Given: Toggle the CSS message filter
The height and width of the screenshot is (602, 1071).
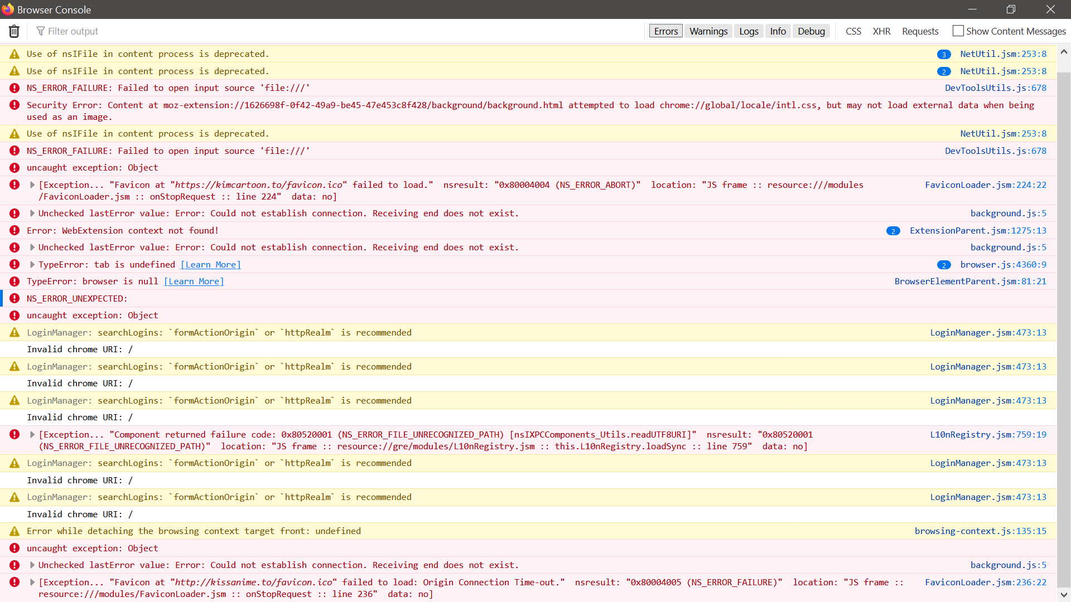Looking at the screenshot, I should [853, 31].
